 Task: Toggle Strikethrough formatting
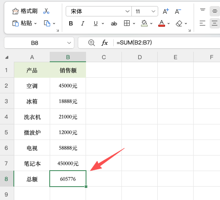tap(114, 23)
